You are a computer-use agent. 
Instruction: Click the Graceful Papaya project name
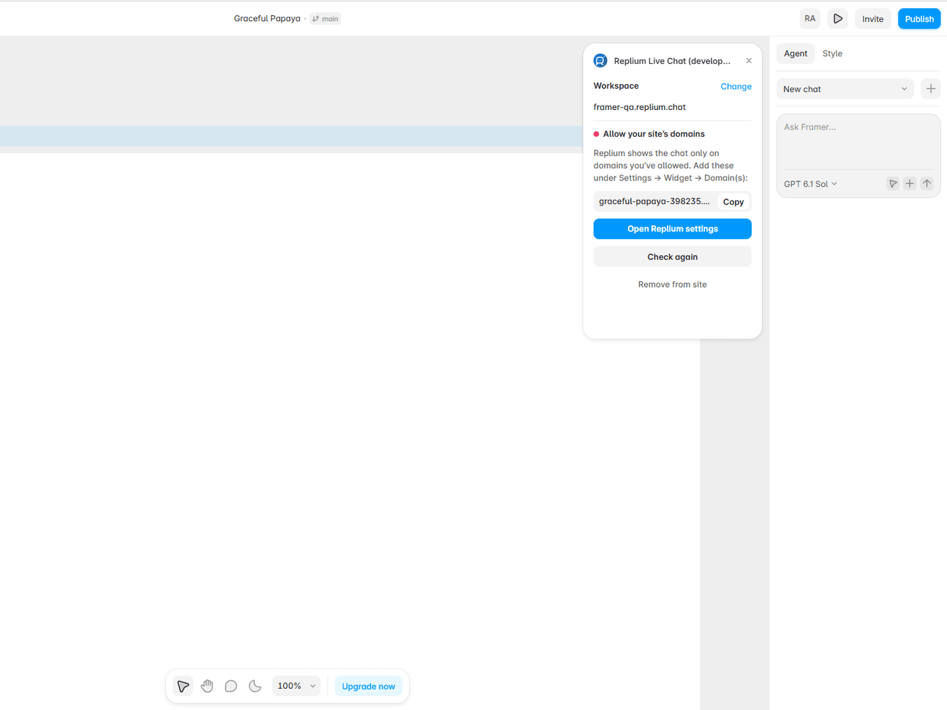[267, 19]
